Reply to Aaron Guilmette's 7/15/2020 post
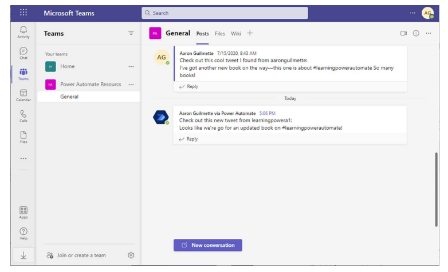 pyautogui.click(x=188, y=86)
